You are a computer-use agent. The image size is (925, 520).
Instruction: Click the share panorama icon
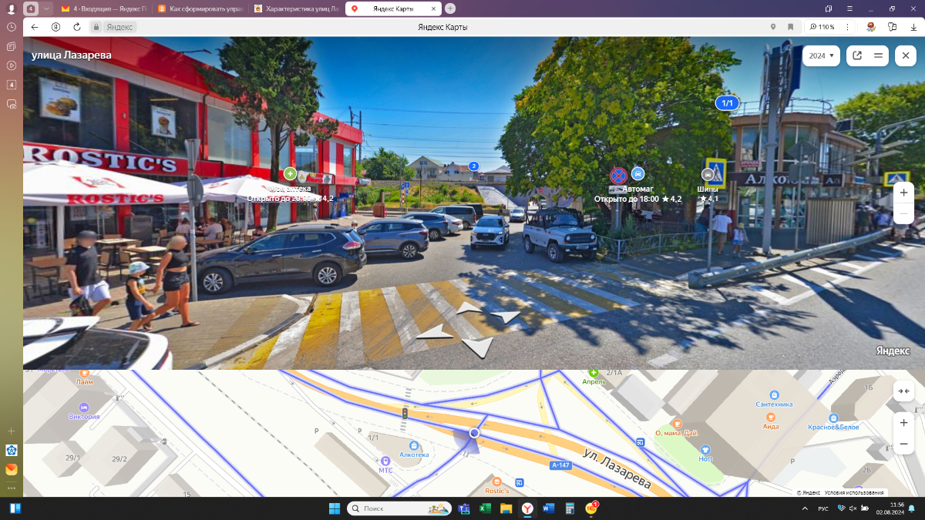point(856,55)
